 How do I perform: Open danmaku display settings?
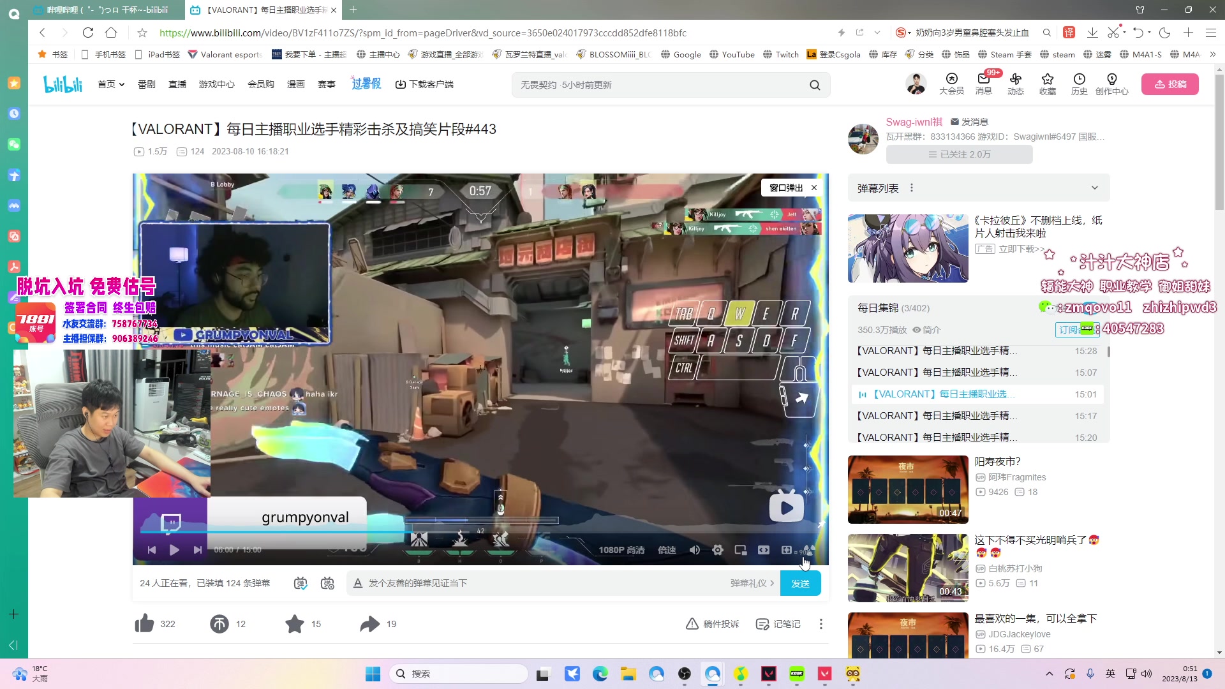click(327, 583)
